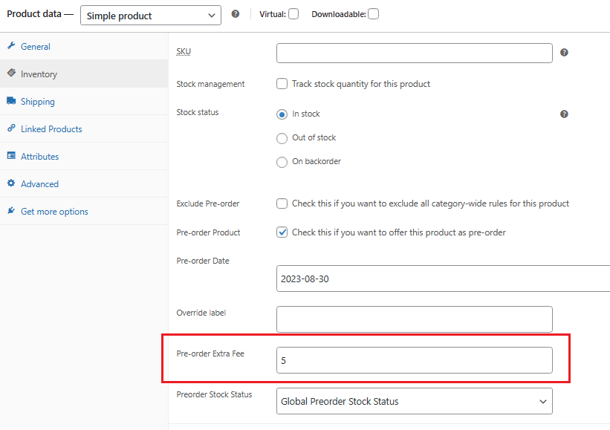
Task: Open the Linked Products tab
Action: (x=84, y=128)
